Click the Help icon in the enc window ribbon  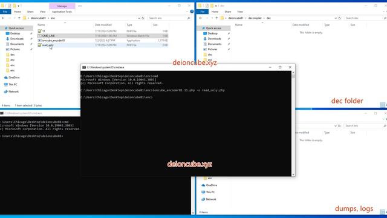[192, 12]
